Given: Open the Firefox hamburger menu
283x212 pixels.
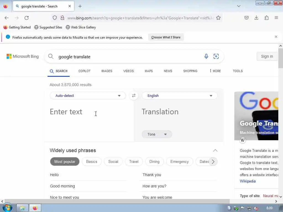Looking at the screenshot, I should 276,18.
